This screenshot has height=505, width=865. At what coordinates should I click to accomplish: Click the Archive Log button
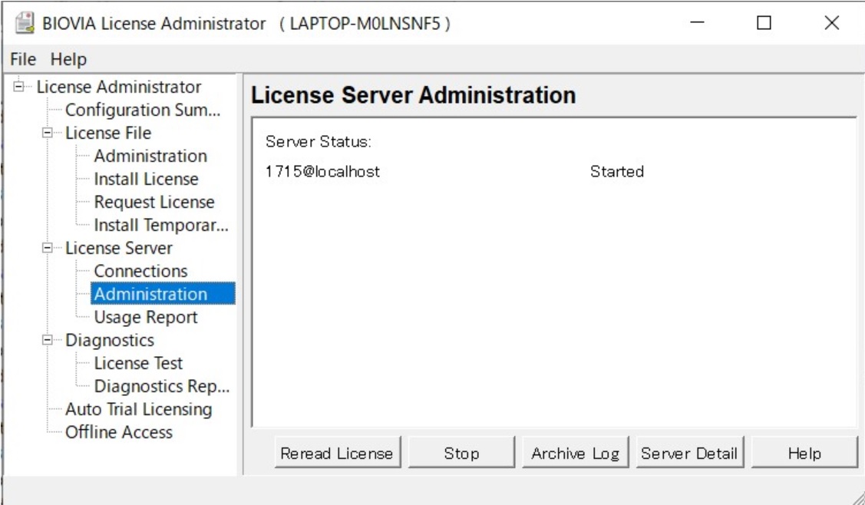point(576,453)
